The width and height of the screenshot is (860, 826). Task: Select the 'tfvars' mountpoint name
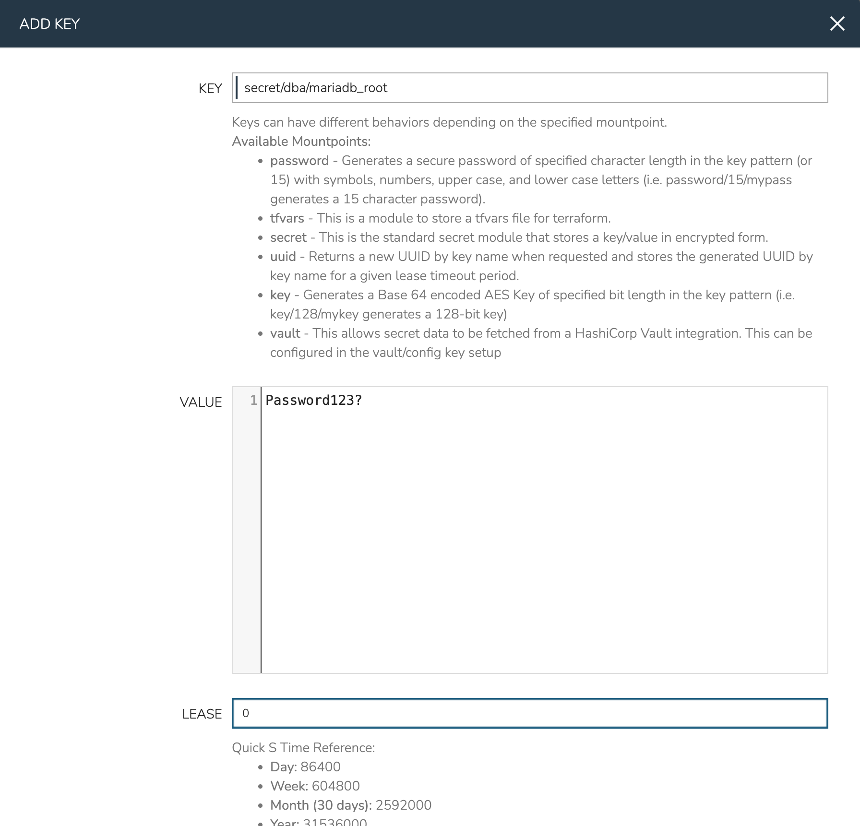coord(287,218)
